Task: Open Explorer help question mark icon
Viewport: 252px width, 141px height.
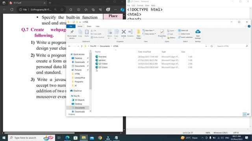Action: pos(249,26)
